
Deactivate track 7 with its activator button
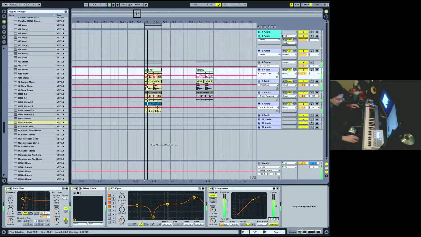tap(303, 92)
